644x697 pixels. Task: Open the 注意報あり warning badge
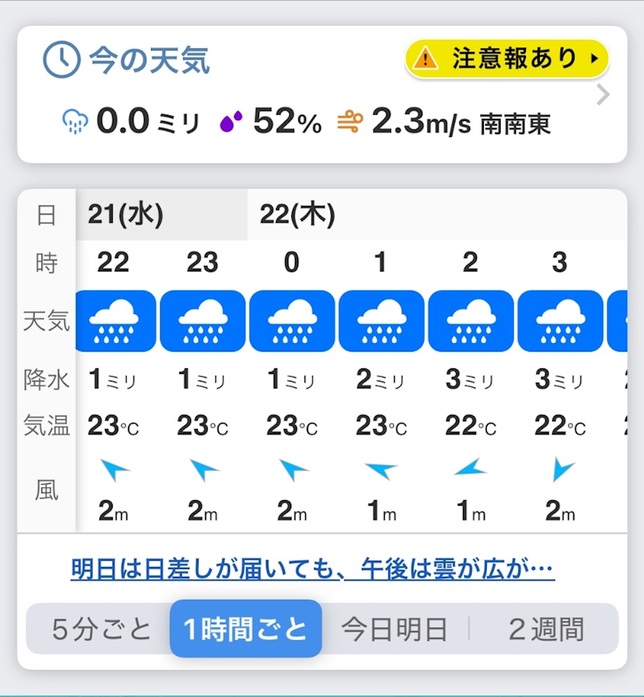pos(507,58)
